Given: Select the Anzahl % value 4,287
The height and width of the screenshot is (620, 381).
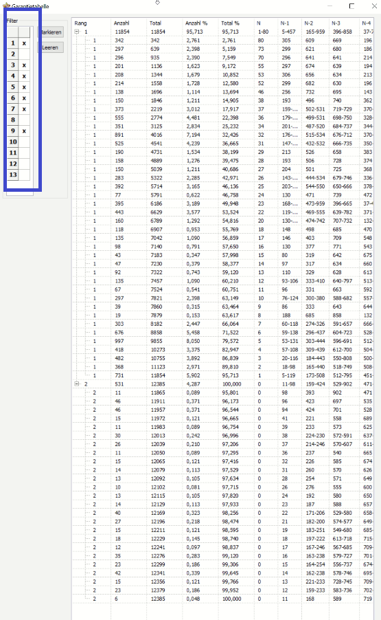Looking at the screenshot, I should [193, 384].
